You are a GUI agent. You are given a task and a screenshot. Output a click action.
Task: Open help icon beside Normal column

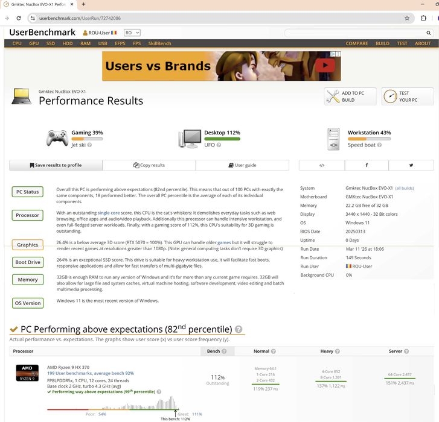pyautogui.click(x=274, y=351)
